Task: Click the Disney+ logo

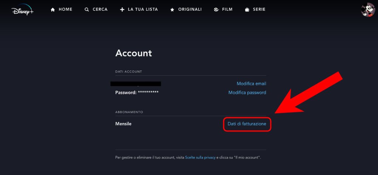Action: pos(23,10)
